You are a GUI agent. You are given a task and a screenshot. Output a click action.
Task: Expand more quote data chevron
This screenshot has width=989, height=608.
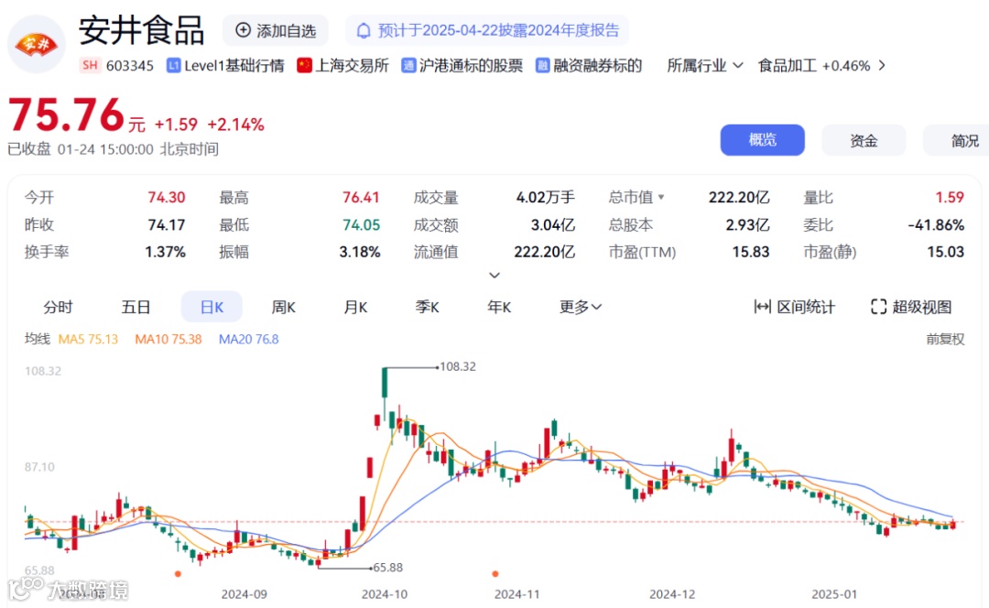[x=494, y=275]
